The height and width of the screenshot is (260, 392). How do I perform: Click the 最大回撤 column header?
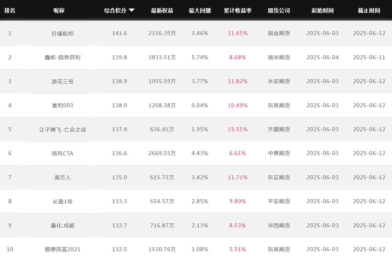200,10
